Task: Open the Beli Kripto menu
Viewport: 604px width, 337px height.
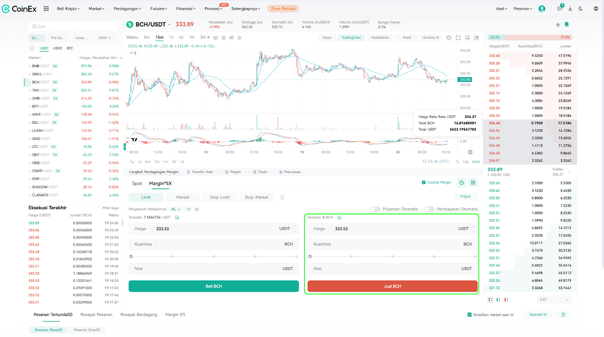Action: pos(68,9)
